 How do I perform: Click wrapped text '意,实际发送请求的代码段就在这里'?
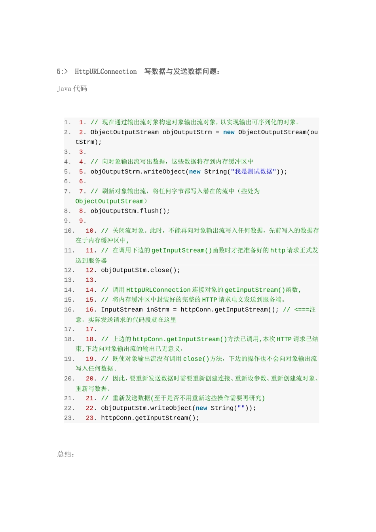126,319
